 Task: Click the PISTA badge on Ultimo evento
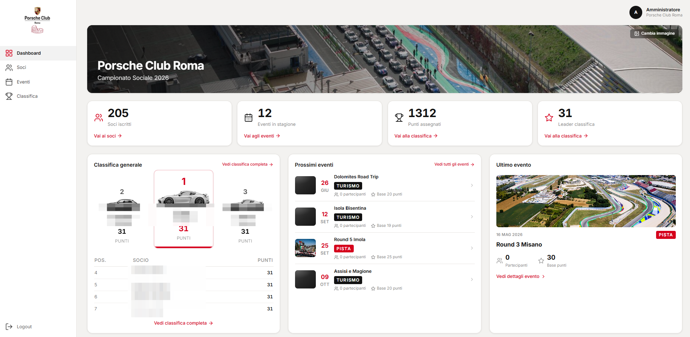click(666, 235)
